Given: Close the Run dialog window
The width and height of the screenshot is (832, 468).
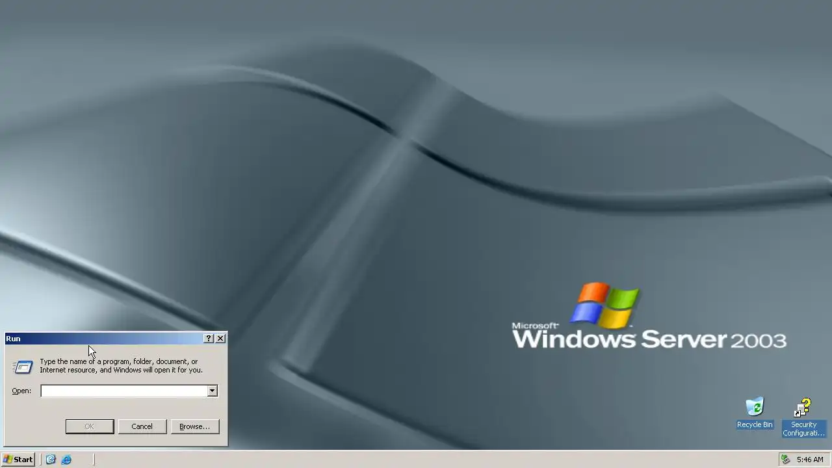Looking at the screenshot, I should [x=220, y=339].
